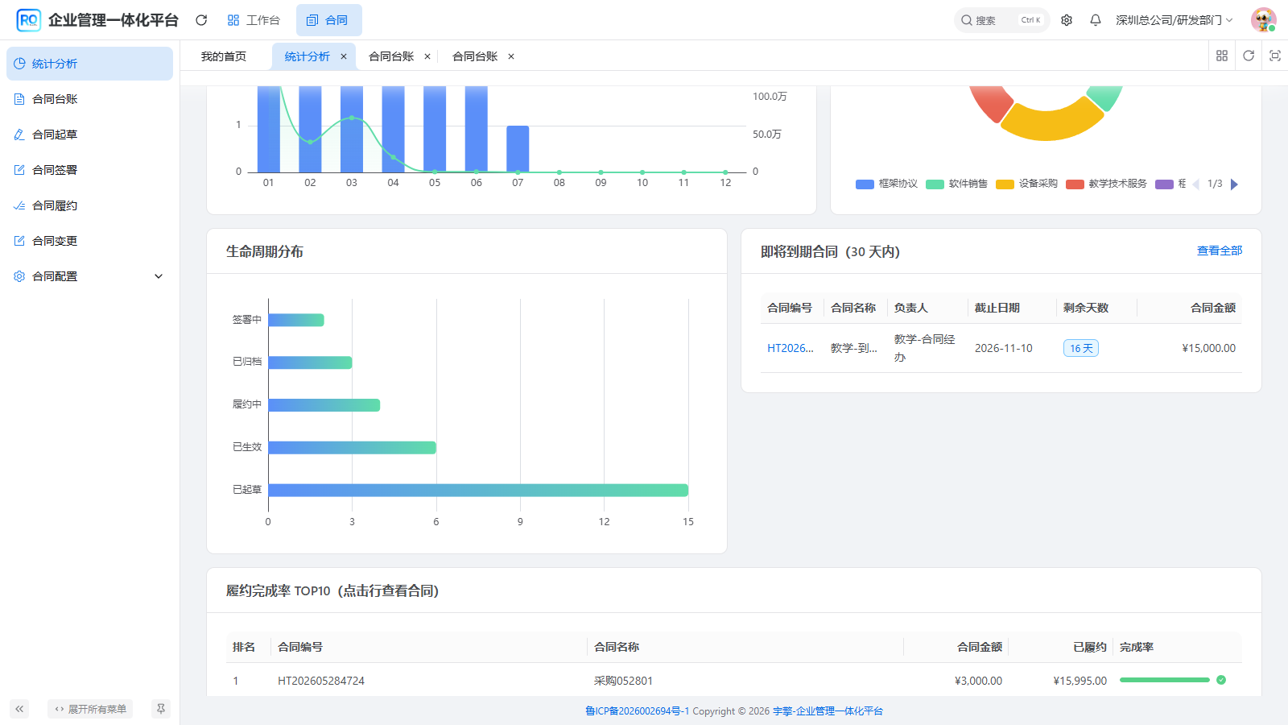Open 合同台账 in sidebar
Screen dimensions: 1288x725
pyautogui.click(x=89, y=99)
